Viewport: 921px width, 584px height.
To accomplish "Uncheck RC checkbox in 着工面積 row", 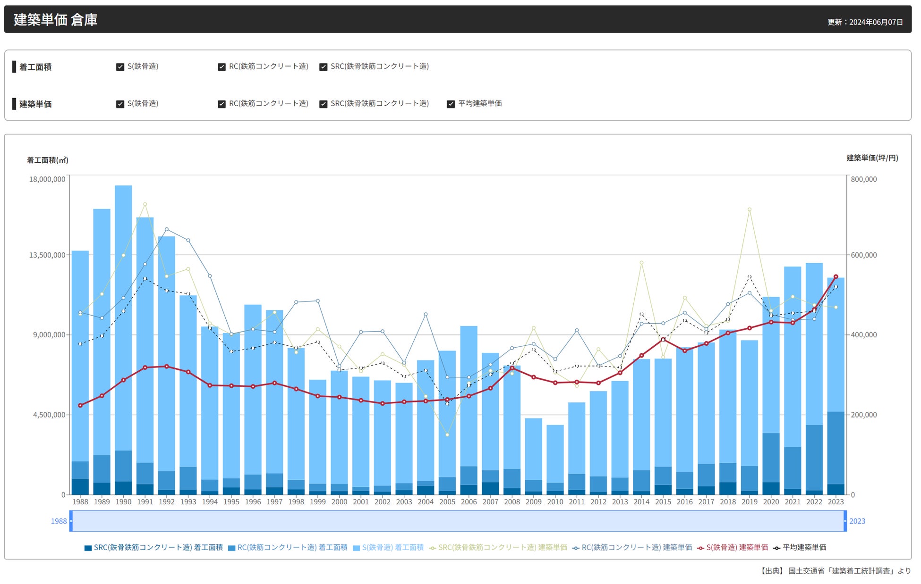I will (222, 67).
